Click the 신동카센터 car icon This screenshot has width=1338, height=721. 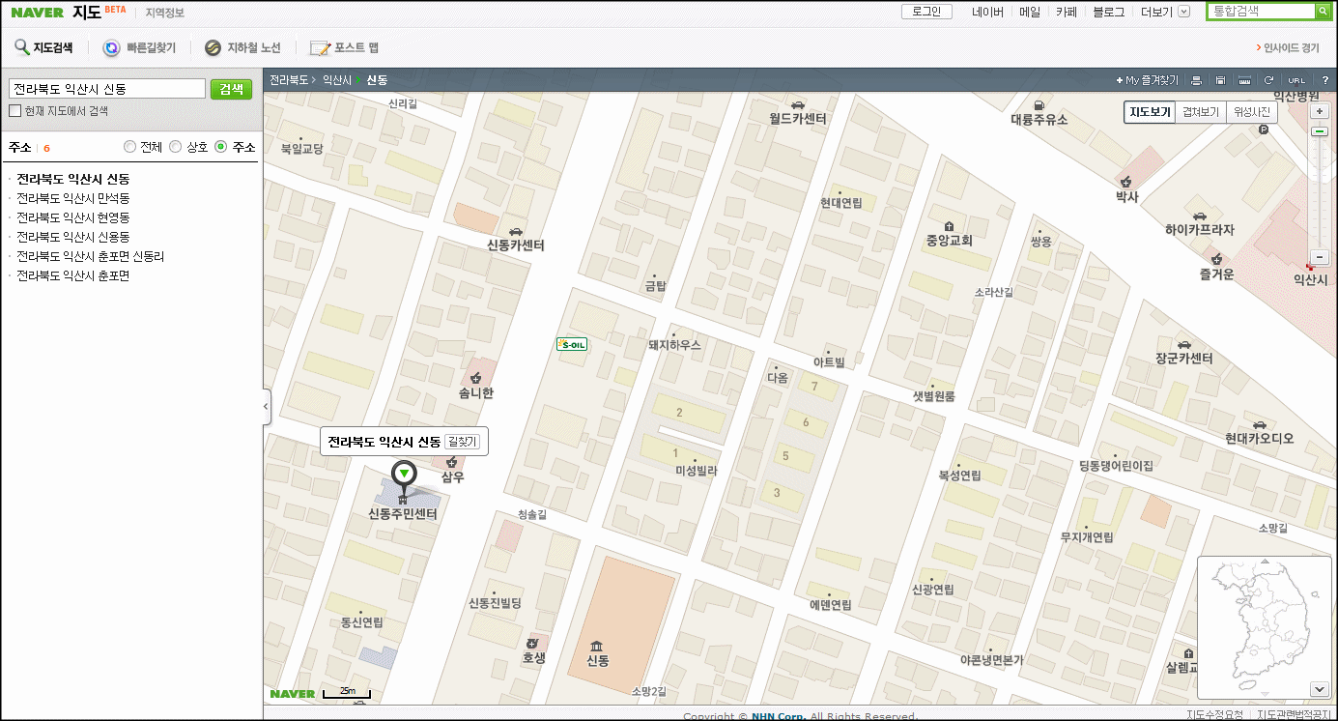click(516, 231)
